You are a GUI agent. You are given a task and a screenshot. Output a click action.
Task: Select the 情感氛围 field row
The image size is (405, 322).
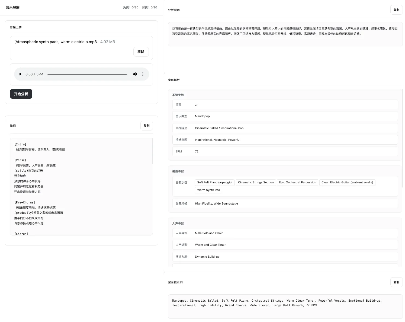[285, 140]
